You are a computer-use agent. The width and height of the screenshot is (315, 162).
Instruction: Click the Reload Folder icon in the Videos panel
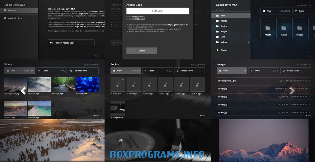[72, 71]
